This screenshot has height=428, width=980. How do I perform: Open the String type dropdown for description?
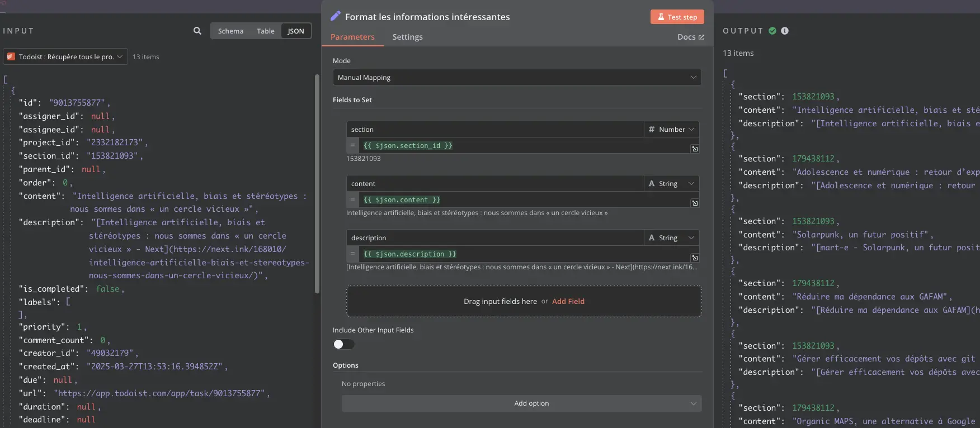click(x=671, y=237)
